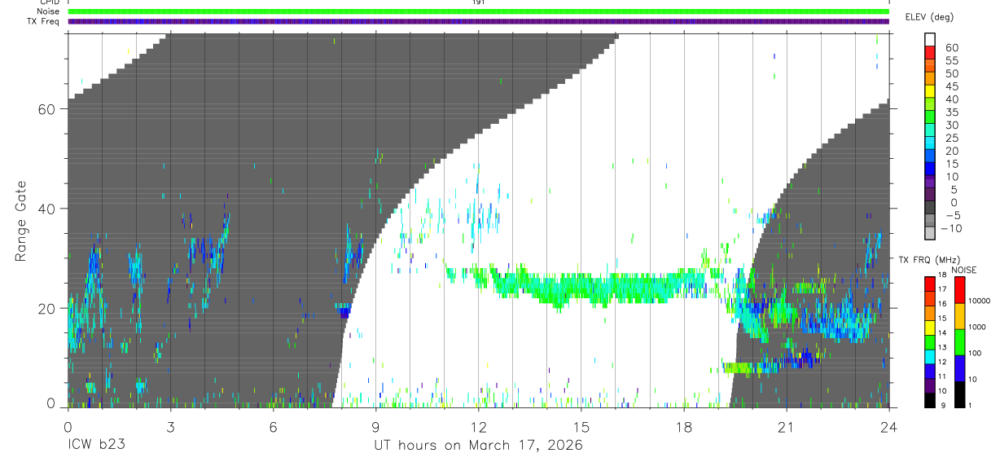1000x462 pixels.
Task: Click the '12' tick on the UT hours axis
Action: (478, 427)
